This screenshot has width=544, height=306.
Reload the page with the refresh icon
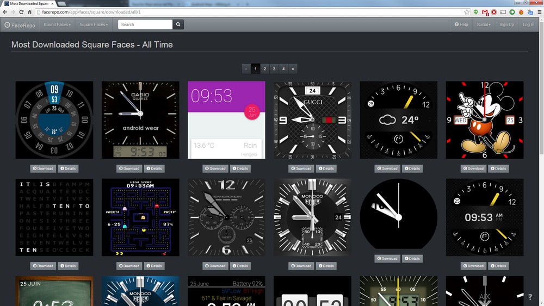coord(21,12)
